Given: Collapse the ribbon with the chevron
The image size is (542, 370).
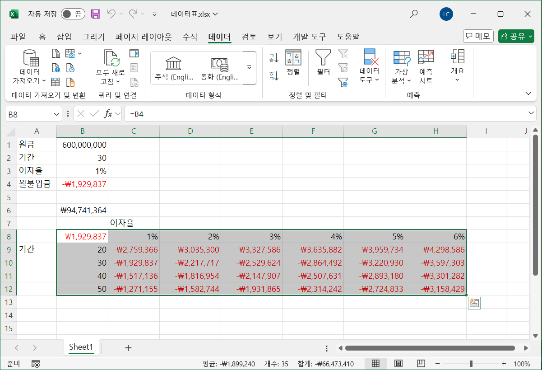Looking at the screenshot, I should point(529,94).
